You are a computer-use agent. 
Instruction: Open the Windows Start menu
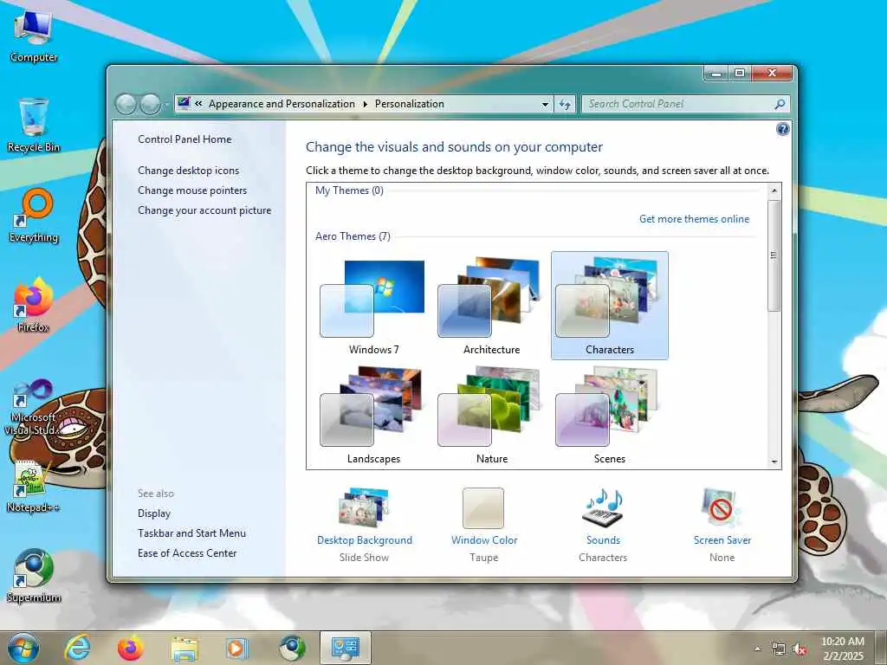23,648
